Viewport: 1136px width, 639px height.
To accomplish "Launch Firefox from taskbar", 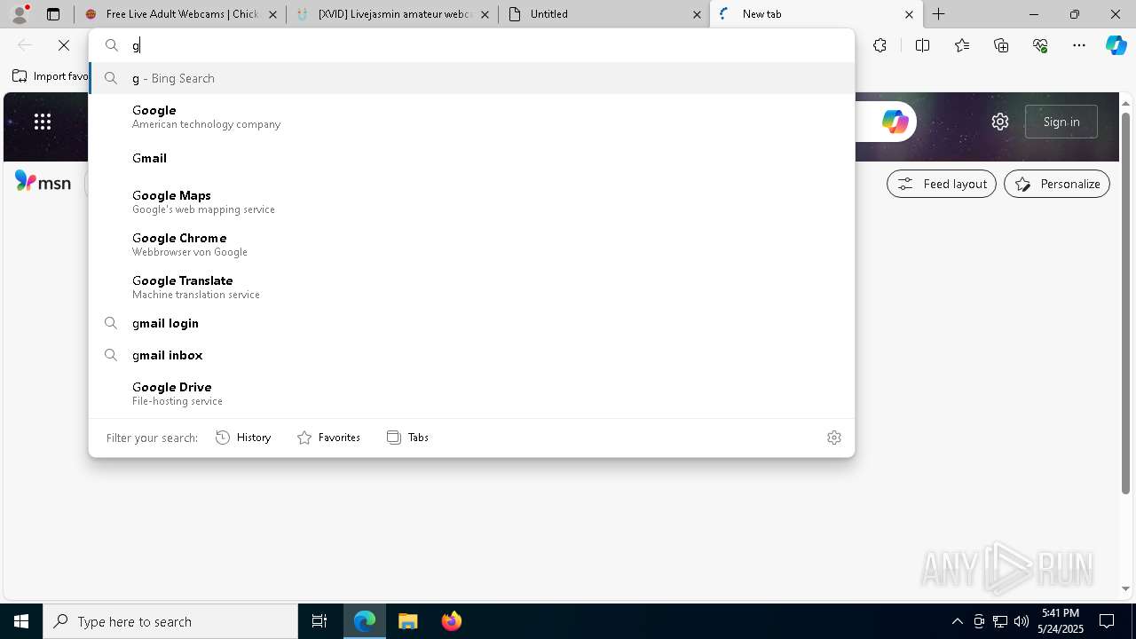I will tap(451, 621).
